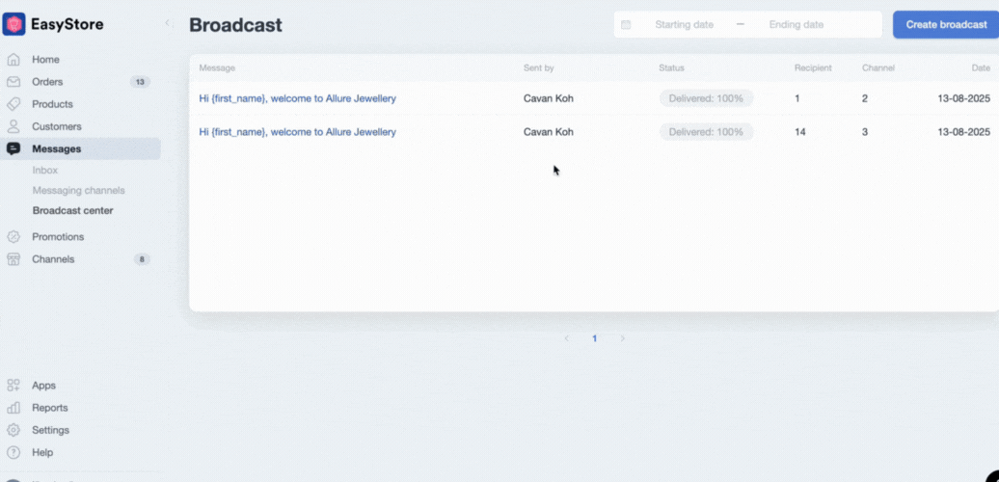The height and width of the screenshot is (482, 999).
Task: Go to the previous page arrow
Action: pyautogui.click(x=566, y=338)
